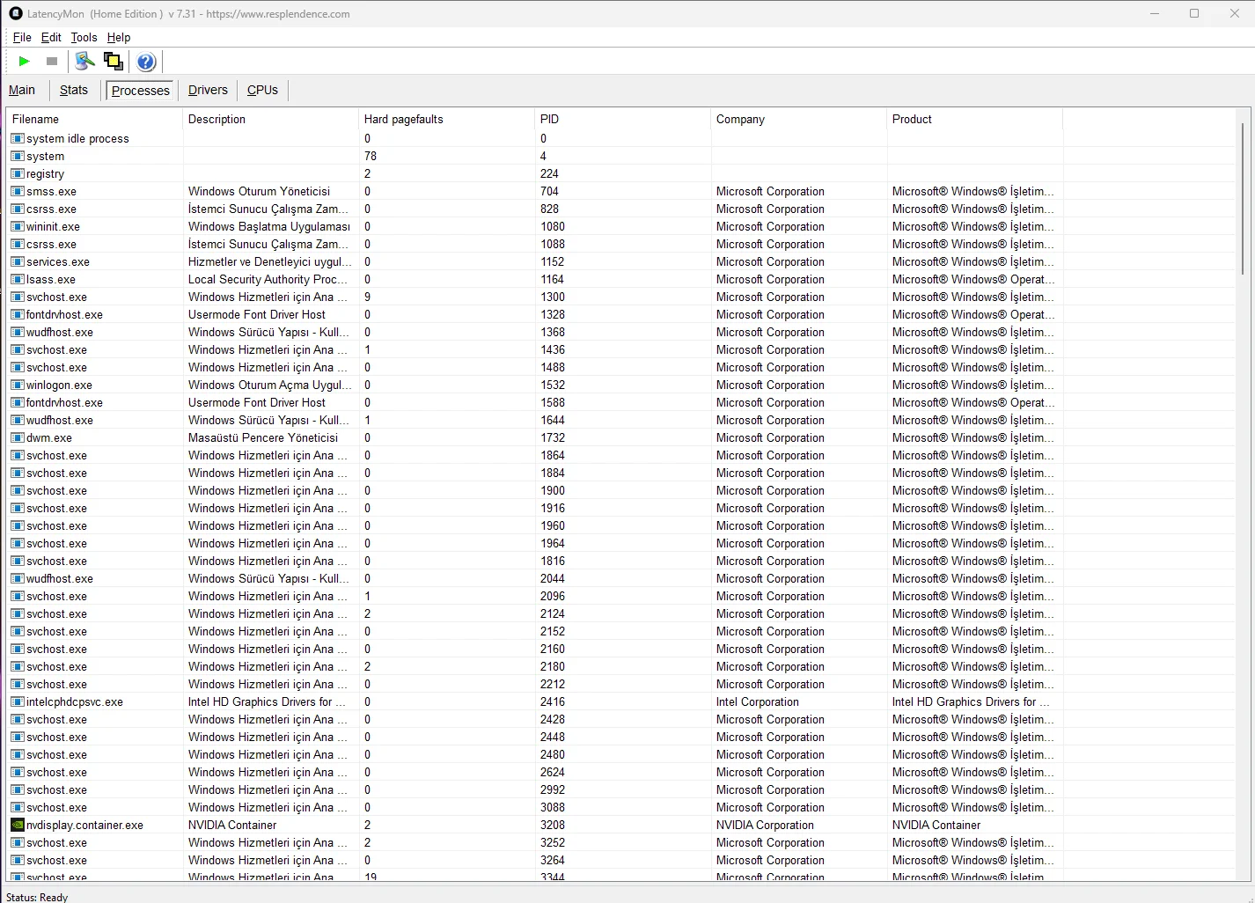Click the 'NVIDIA Container' cell in Product column

click(x=936, y=825)
